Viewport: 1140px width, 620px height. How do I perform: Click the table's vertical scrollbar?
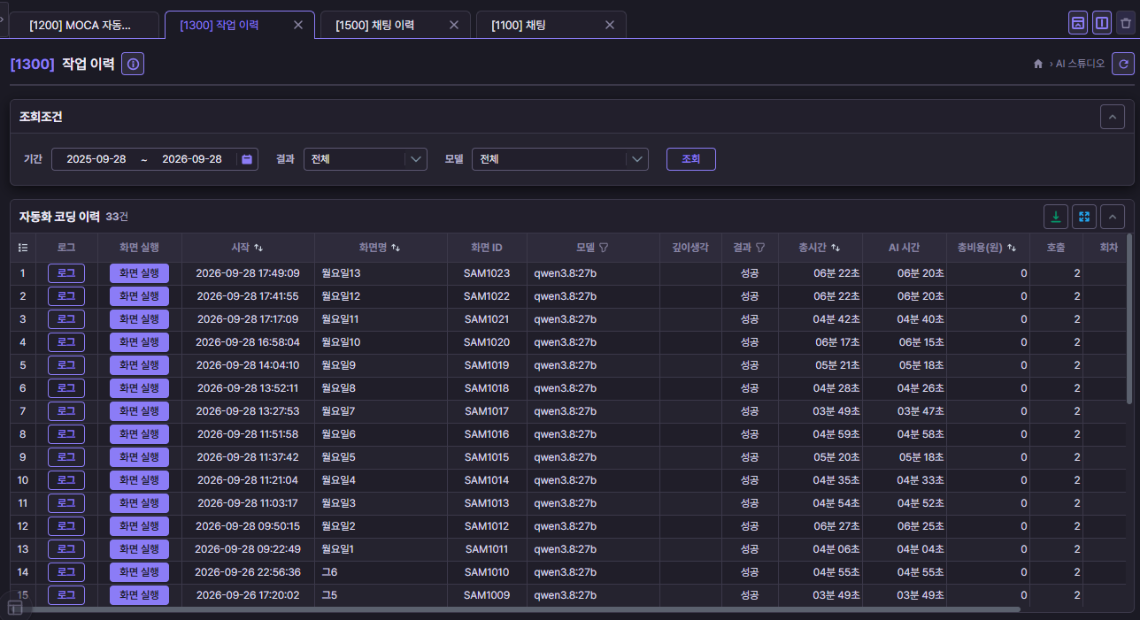point(1130,318)
